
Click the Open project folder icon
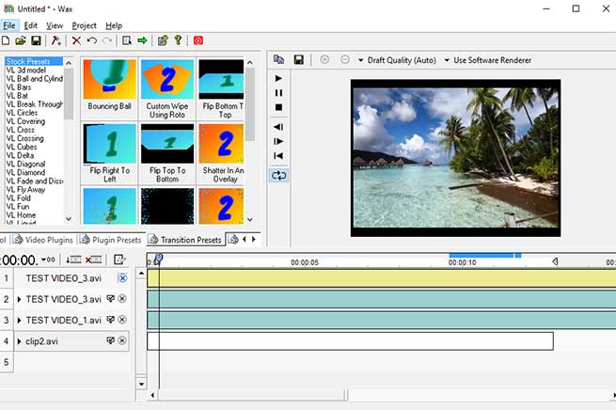[x=20, y=41]
